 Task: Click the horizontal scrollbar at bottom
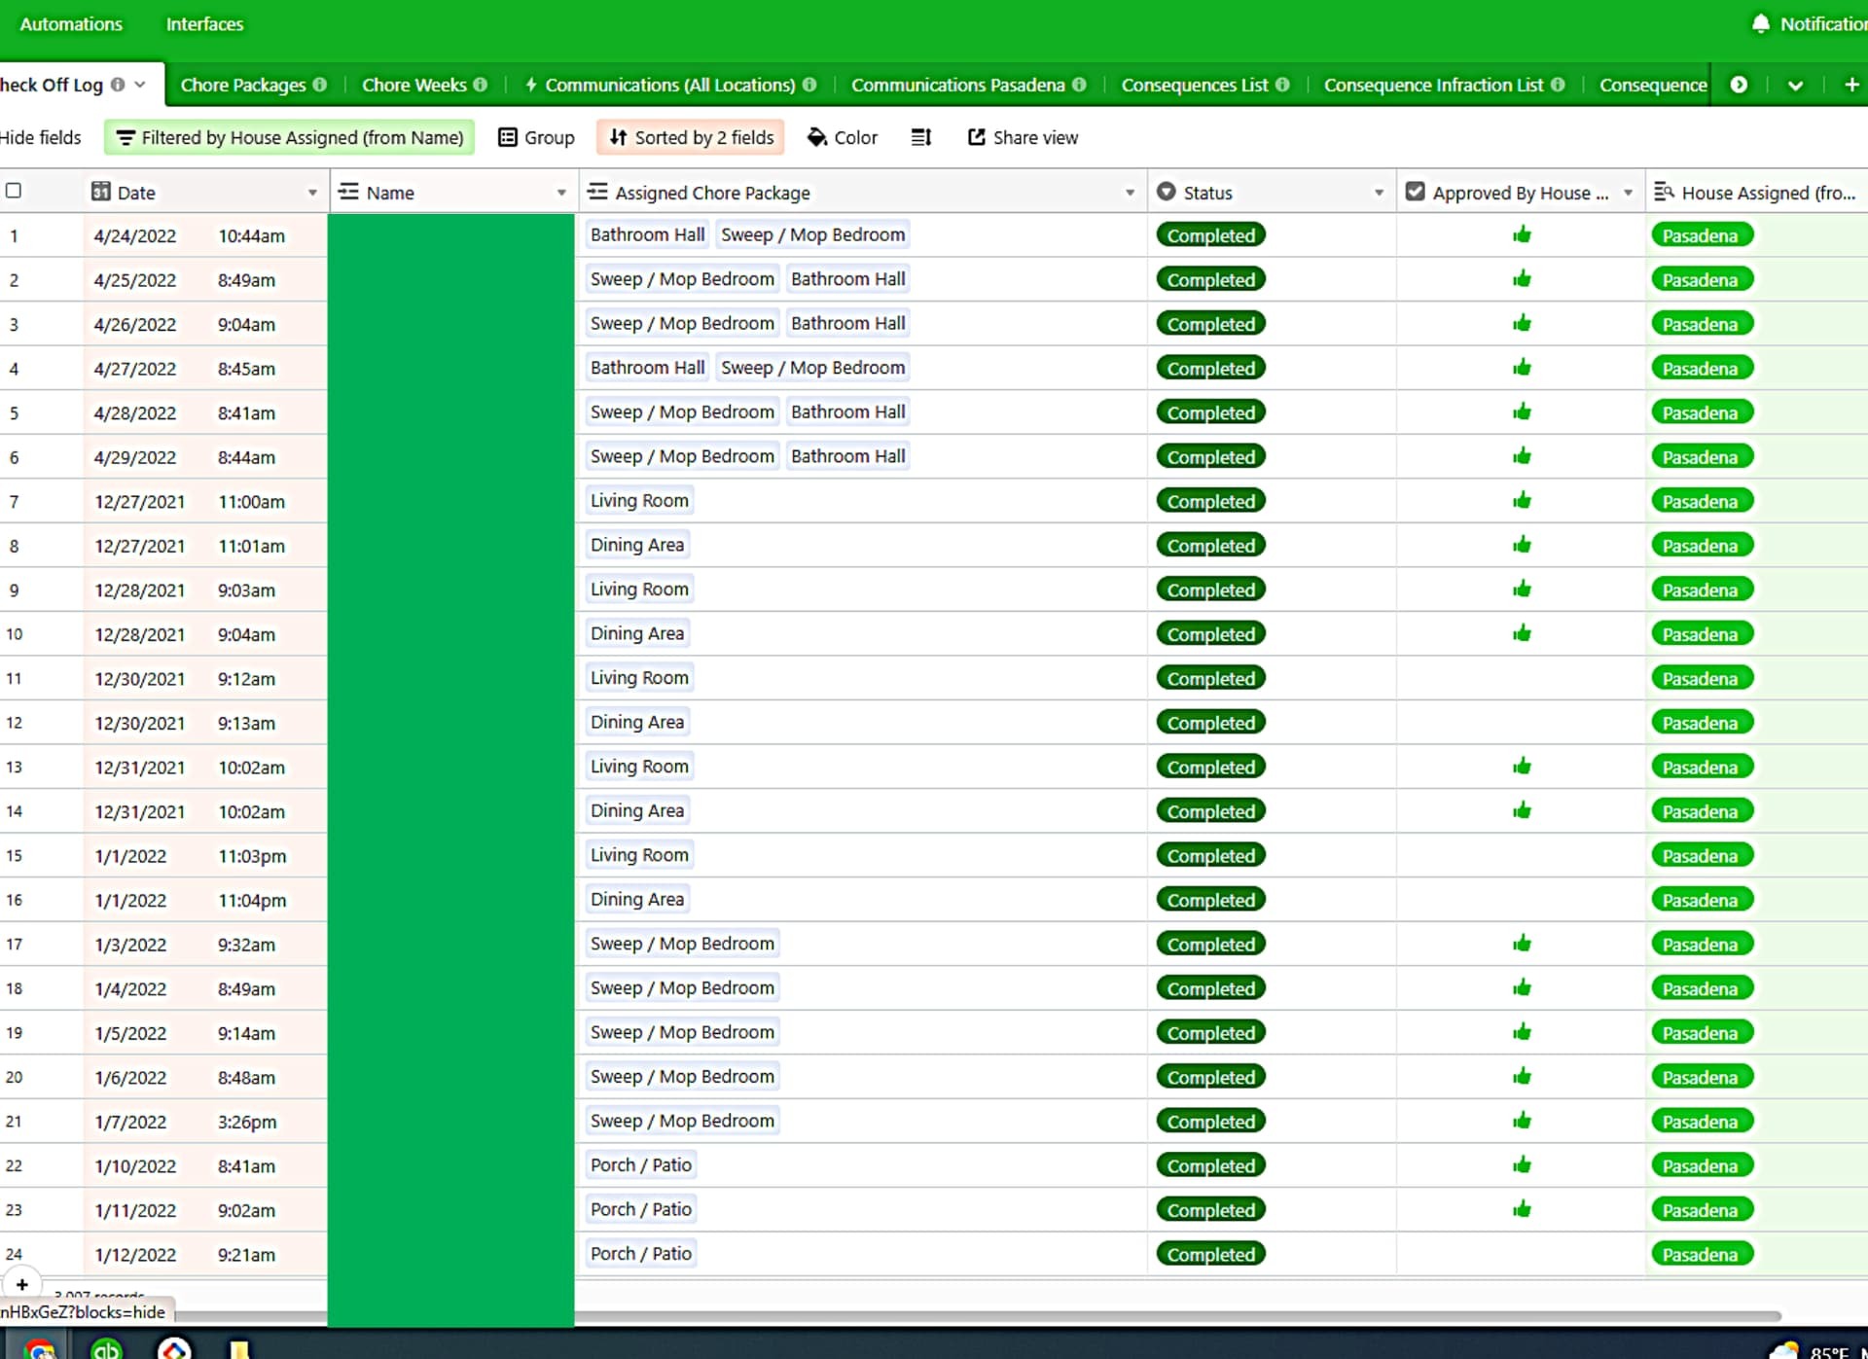[978, 1316]
